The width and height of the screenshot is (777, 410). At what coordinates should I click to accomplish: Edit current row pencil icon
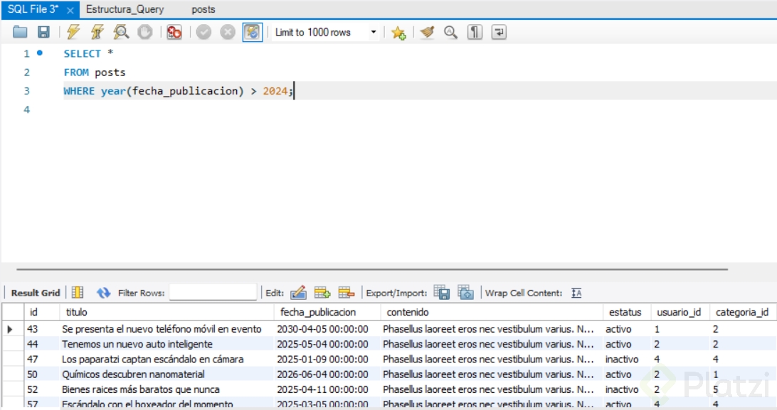point(298,292)
